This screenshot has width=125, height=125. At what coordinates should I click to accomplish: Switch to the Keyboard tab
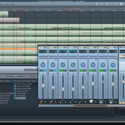tap(21, 76)
